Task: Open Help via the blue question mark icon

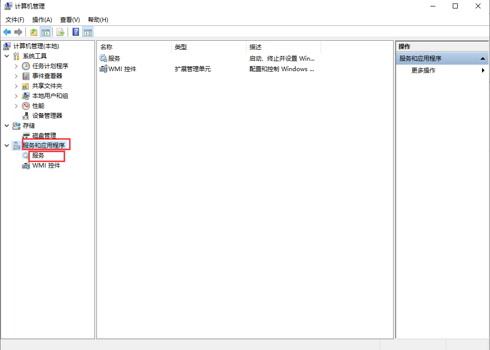Action: point(76,32)
